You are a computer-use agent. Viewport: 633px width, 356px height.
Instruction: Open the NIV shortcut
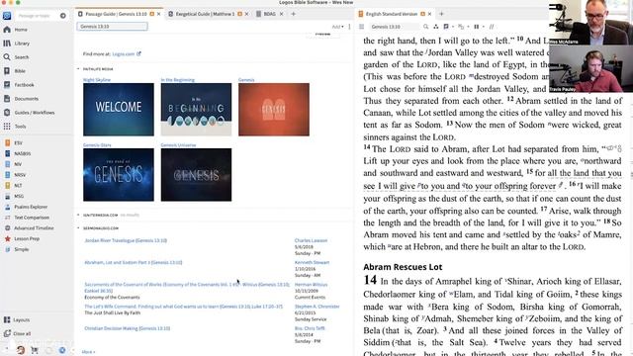pyautogui.click(x=14, y=164)
